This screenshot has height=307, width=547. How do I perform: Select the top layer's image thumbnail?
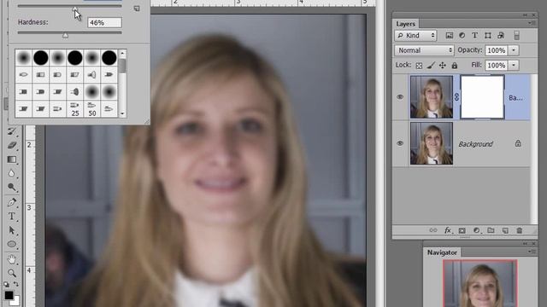(x=432, y=97)
